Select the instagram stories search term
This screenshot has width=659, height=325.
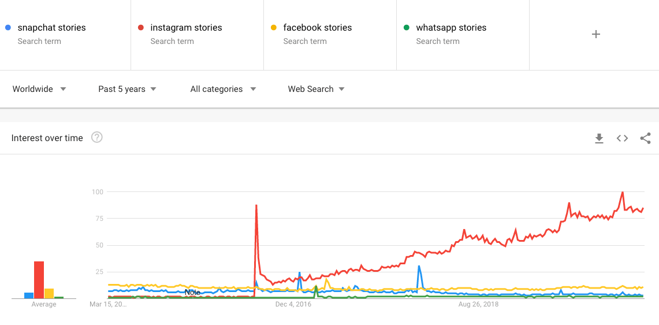click(x=186, y=28)
